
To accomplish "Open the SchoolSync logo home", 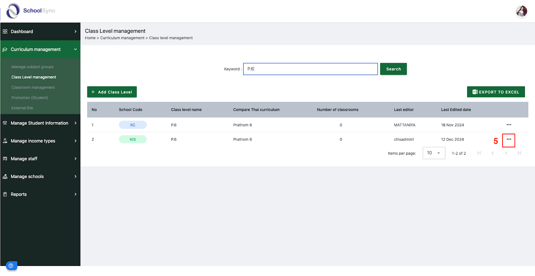I will [x=31, y=11].
